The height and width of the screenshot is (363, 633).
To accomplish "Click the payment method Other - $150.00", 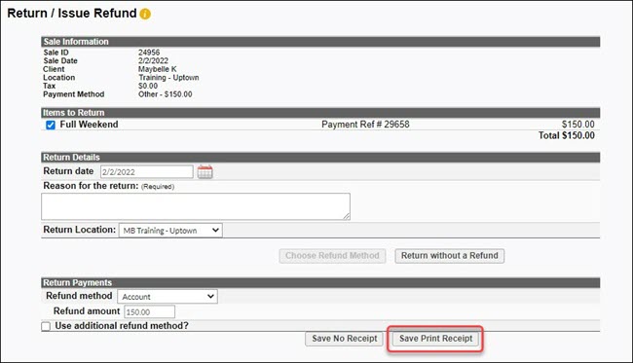I will coord(166,94).
